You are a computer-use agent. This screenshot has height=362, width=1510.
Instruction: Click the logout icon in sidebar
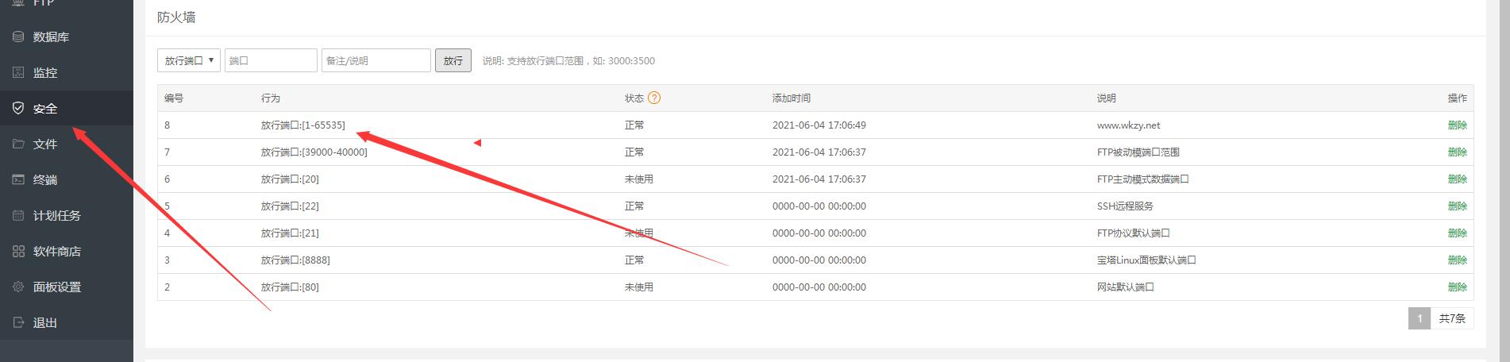(18, 323)
